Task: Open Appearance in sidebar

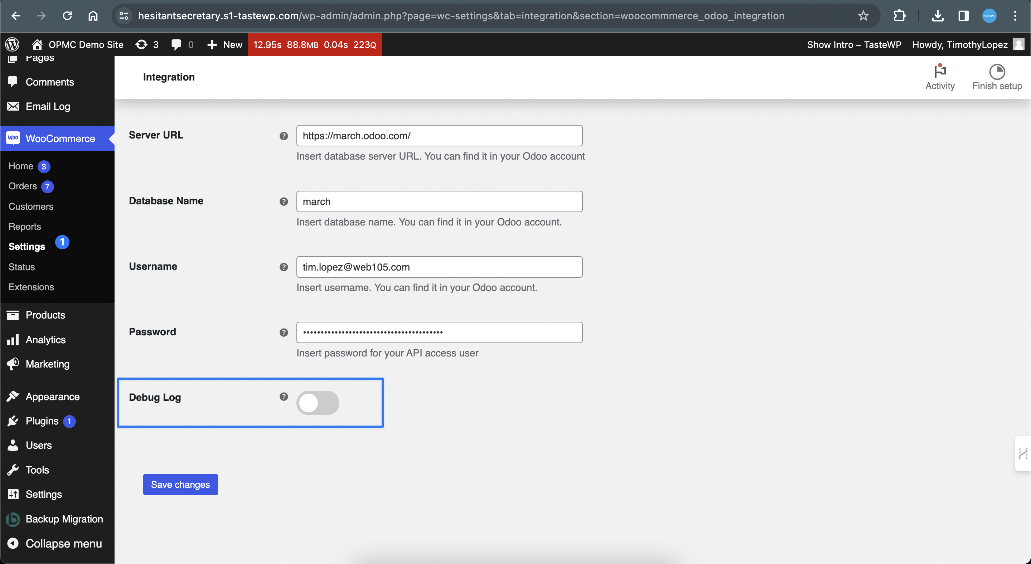Action: [57, 397]
